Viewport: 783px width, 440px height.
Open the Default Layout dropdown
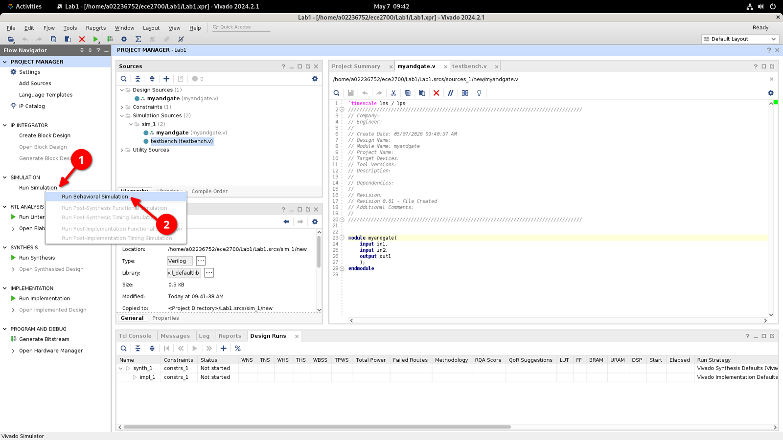point(740,39)
